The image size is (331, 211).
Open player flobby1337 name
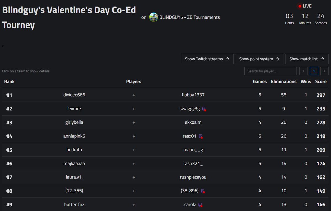[193, 95]
